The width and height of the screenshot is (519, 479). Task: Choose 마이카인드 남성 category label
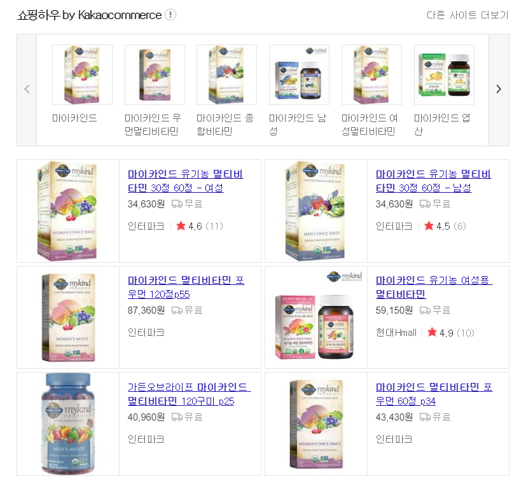pos(297,125)
